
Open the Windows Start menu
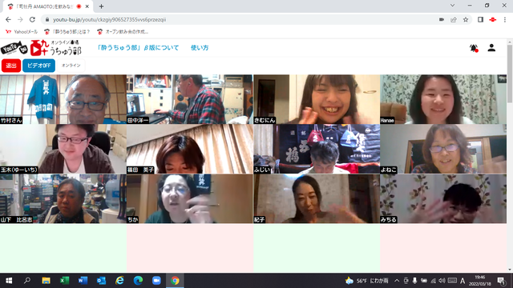click(9, 281)
